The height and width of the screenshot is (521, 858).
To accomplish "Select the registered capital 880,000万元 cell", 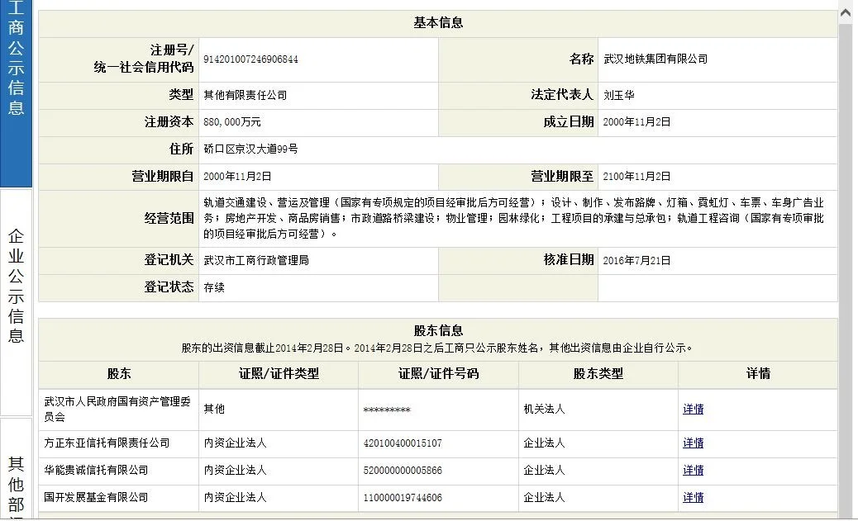I will coord(232,122).
